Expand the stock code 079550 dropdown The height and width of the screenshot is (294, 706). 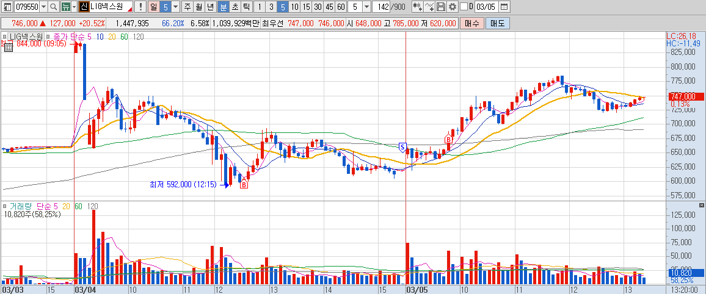point(43,7)
